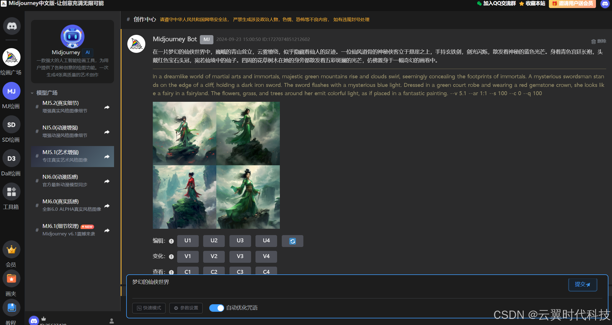Create variation with V4 button

(266, 256)
